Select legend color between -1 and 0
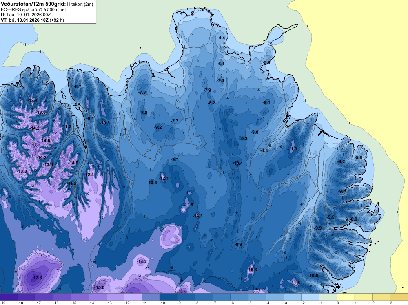Screen dimensions: 408x305 click(328, 297)
